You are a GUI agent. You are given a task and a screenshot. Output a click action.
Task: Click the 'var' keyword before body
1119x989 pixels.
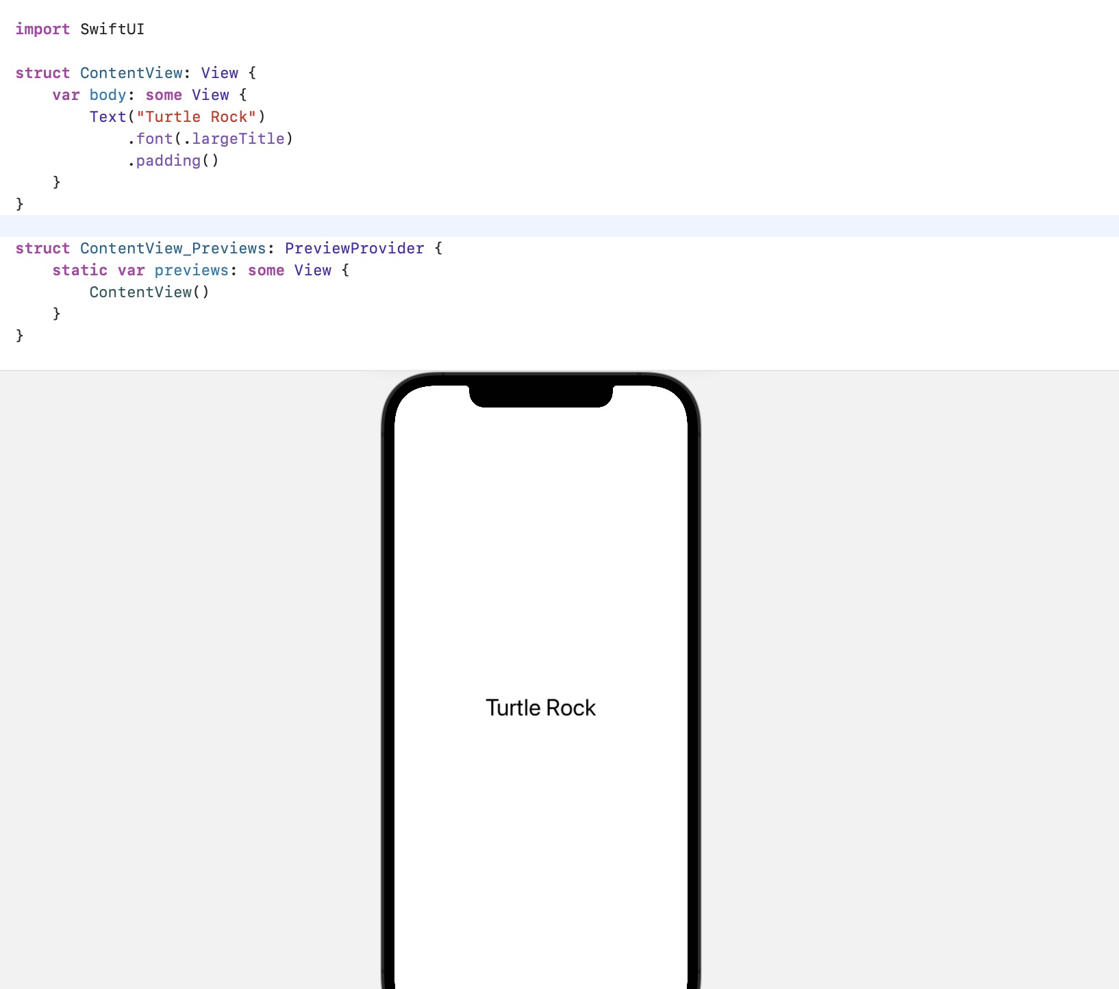click(66, 95)
